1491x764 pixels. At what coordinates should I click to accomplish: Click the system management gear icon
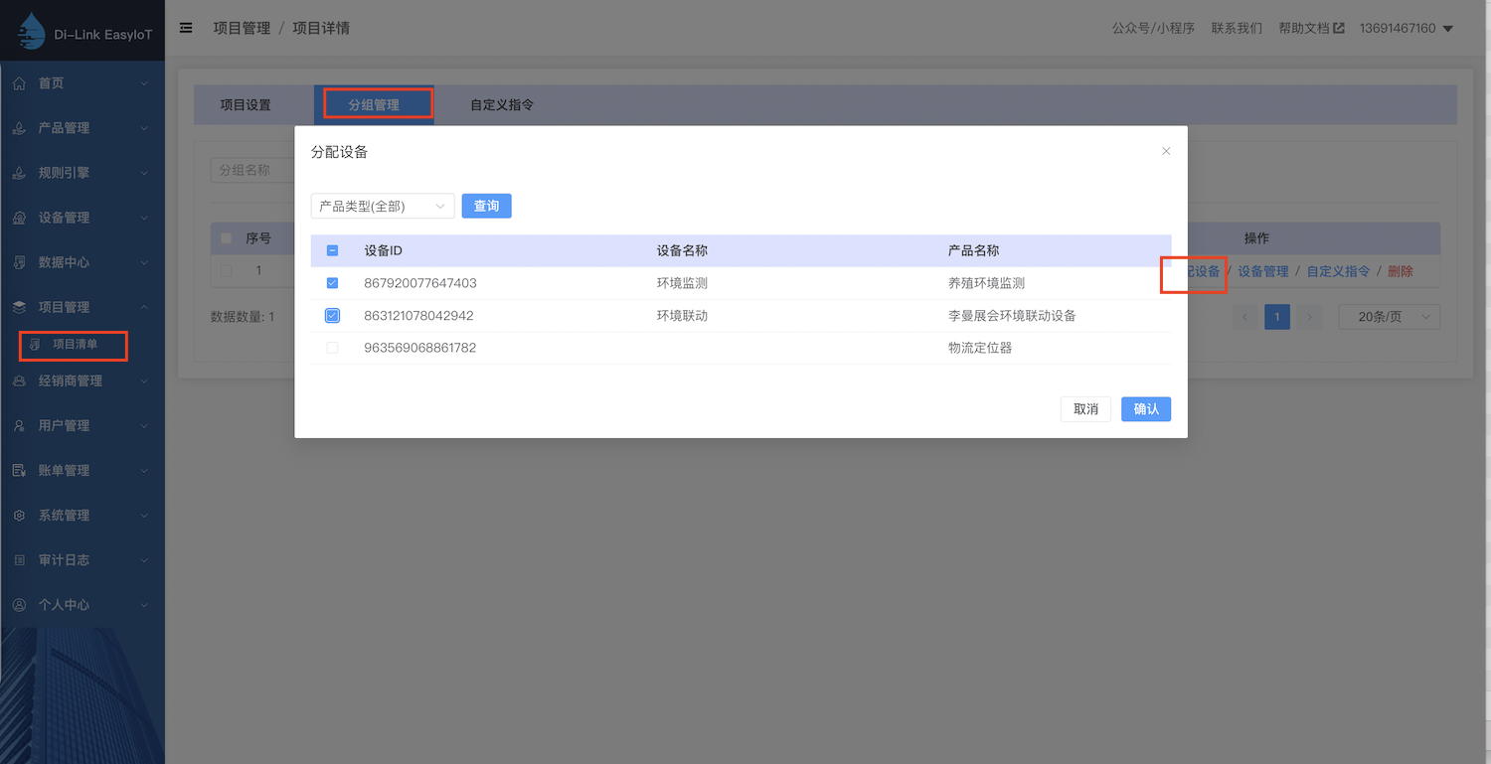[x=19, y=516]
